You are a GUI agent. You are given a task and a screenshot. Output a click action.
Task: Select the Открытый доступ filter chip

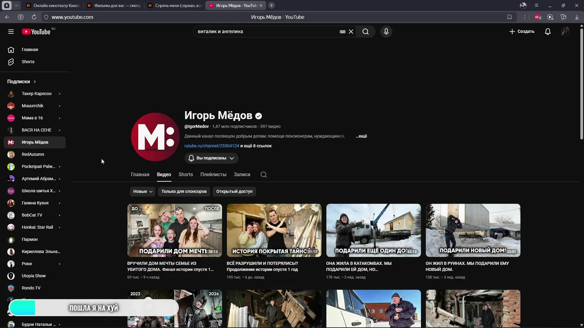[234, 191]
